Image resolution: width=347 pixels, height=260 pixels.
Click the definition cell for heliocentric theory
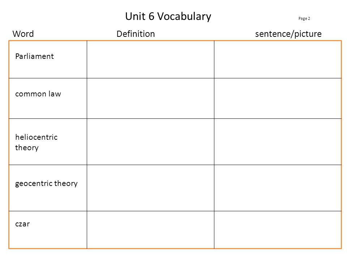[150, 142]
